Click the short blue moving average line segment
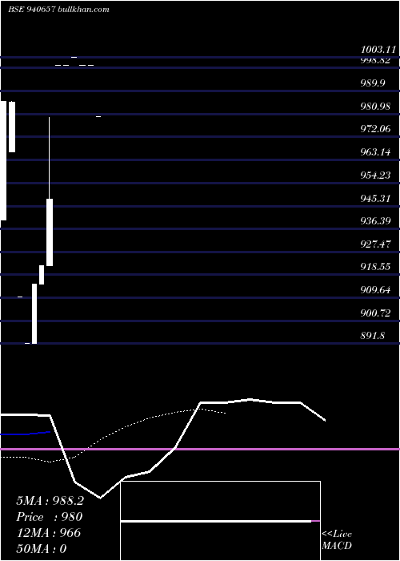 [x=26, y=434]
